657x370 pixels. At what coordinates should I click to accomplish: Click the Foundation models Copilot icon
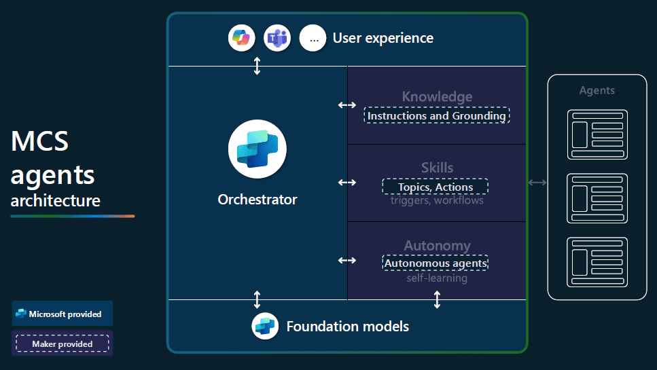(x=265, y=327)
